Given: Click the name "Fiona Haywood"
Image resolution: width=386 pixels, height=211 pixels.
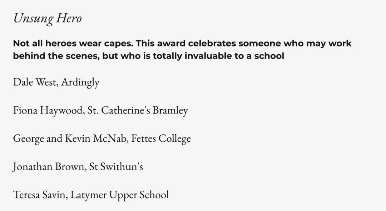Looking at the screenshot, I should (49, 111).
